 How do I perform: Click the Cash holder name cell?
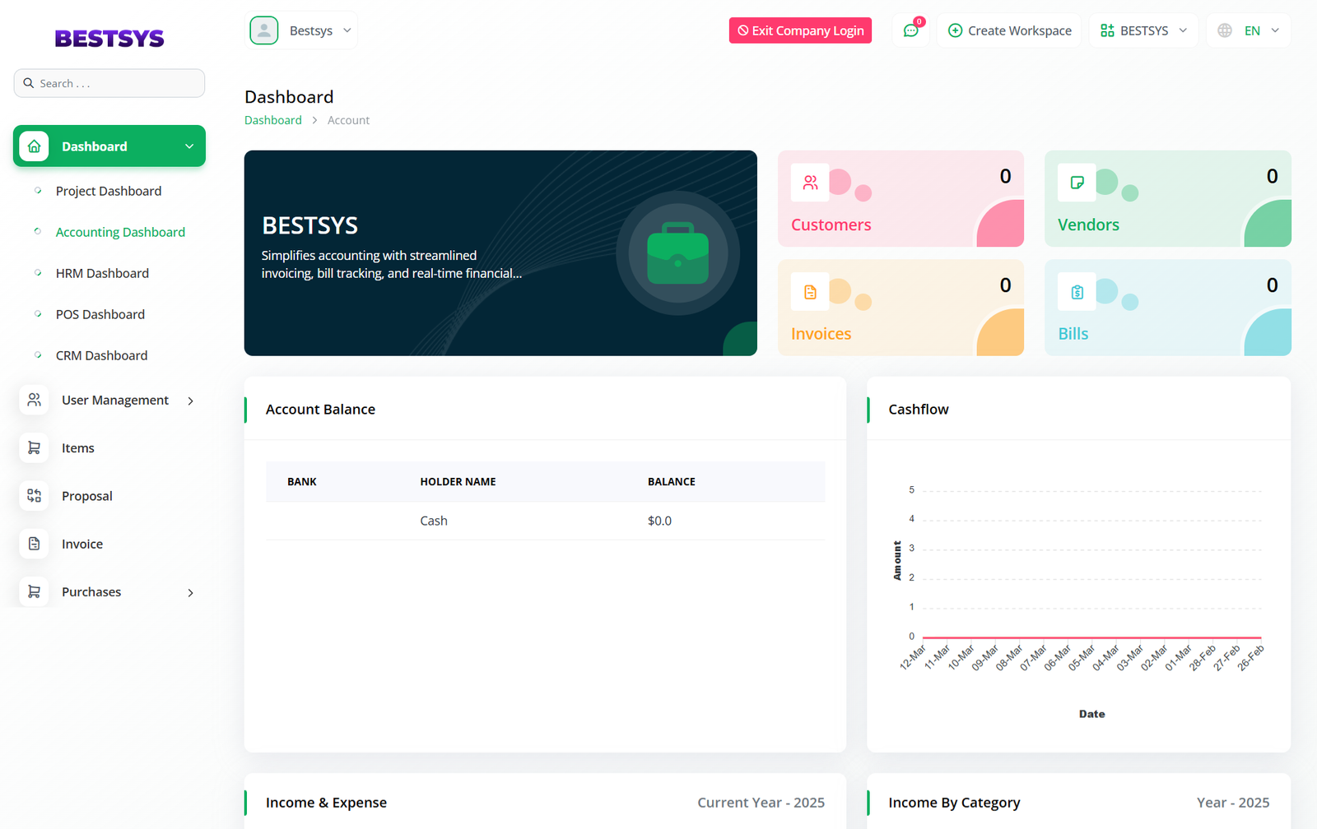[434, 521]
